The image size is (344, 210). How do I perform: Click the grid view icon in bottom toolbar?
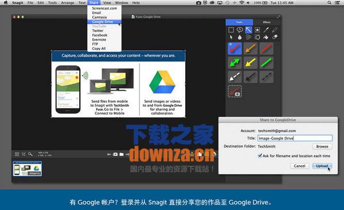click(17, 154)
